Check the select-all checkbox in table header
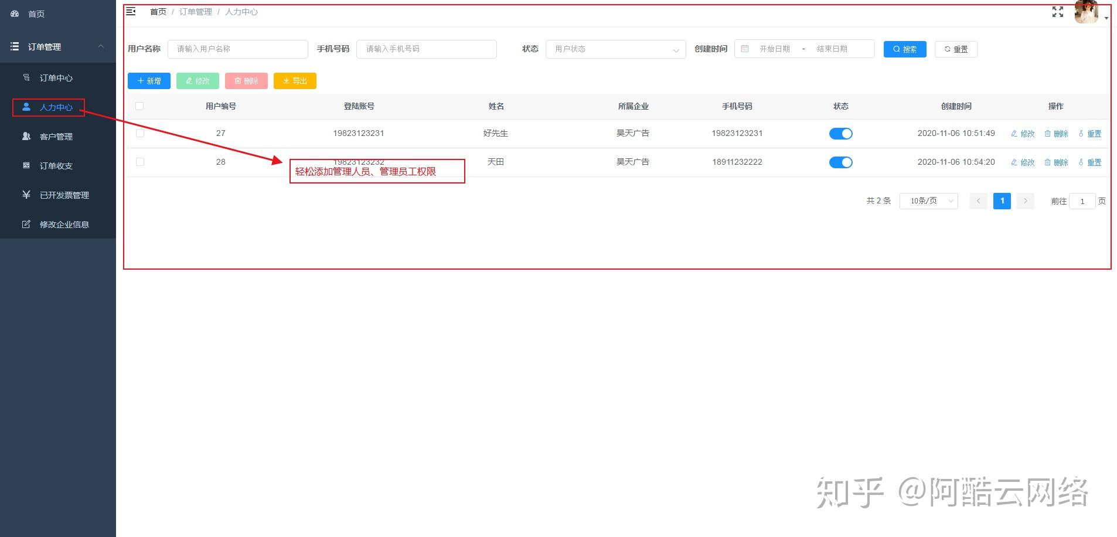The height and width of the screenshot is (537, 1117). [139, 106]
